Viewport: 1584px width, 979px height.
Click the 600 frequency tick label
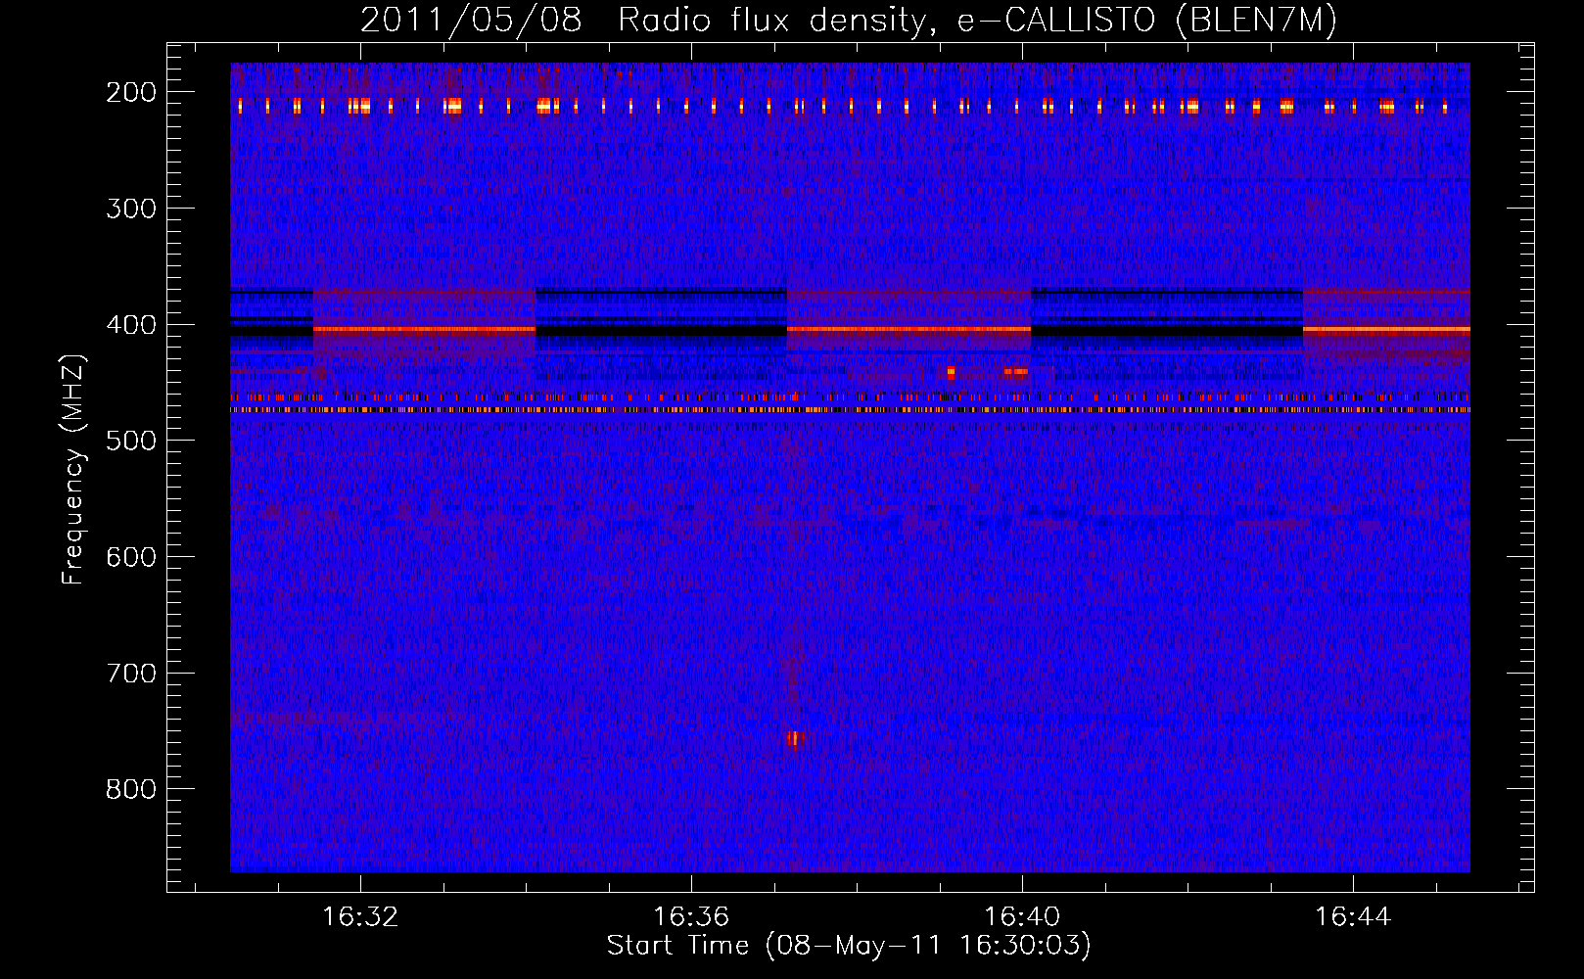(131, 557)
